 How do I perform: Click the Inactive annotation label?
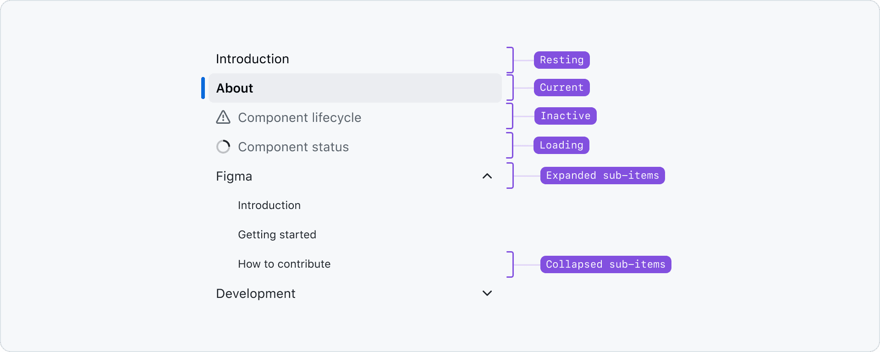[x=565, y=116]
